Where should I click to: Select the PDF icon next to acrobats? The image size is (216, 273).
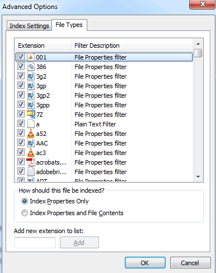[x=31, y=162]
